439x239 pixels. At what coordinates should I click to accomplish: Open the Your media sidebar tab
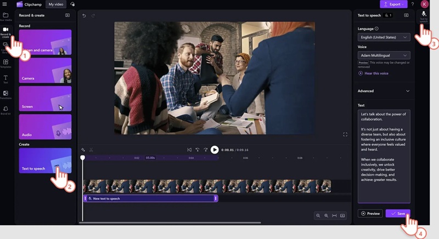coord(5,17)
